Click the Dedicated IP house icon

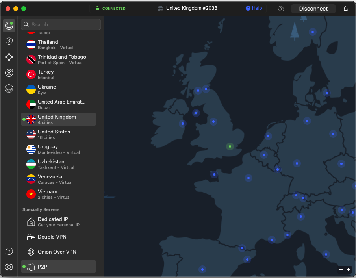tap(31, 222)
